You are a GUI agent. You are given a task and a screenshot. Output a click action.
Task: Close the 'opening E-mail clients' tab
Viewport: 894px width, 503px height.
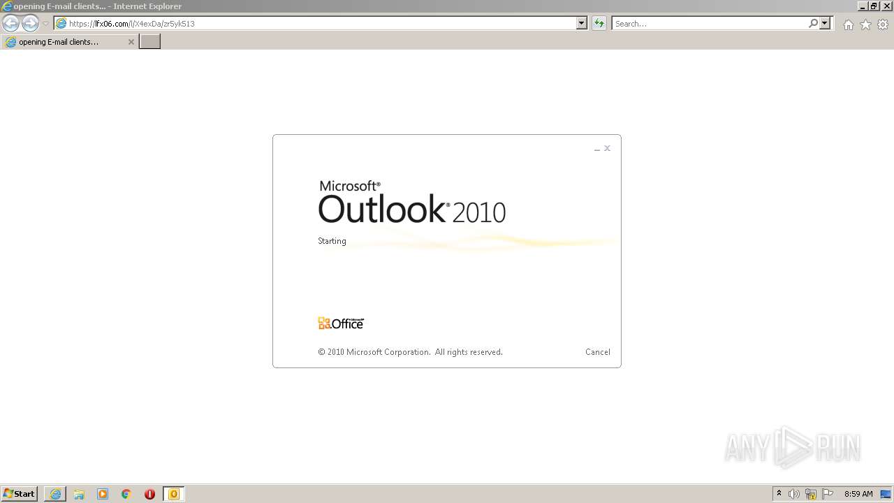click(131, 42)
